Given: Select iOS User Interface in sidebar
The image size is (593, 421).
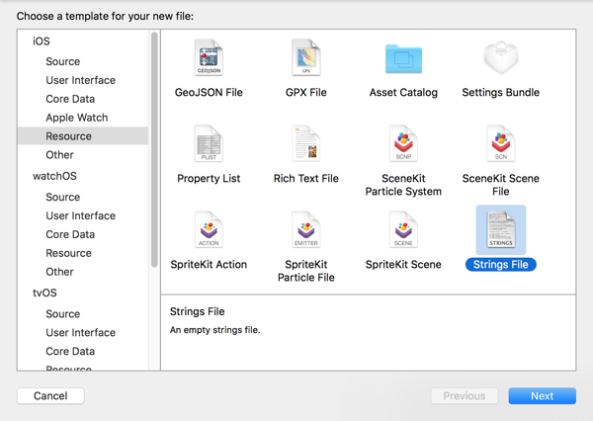Looking at the screenshot, I should pos(80,80).
